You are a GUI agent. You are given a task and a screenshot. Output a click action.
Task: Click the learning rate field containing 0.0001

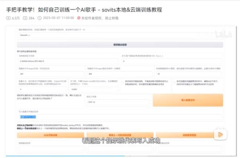94,89
